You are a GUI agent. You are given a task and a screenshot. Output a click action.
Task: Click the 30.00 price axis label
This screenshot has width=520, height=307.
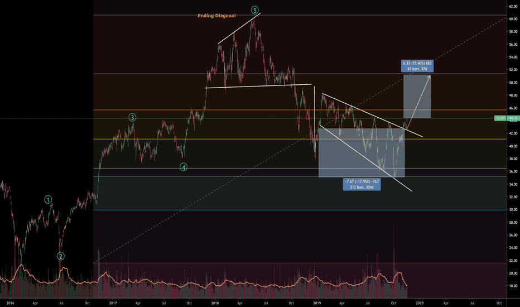tap(513, 210)
